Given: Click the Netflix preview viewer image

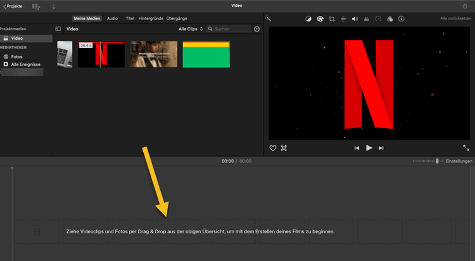Looking at the screenshot, I should point(369,83).
